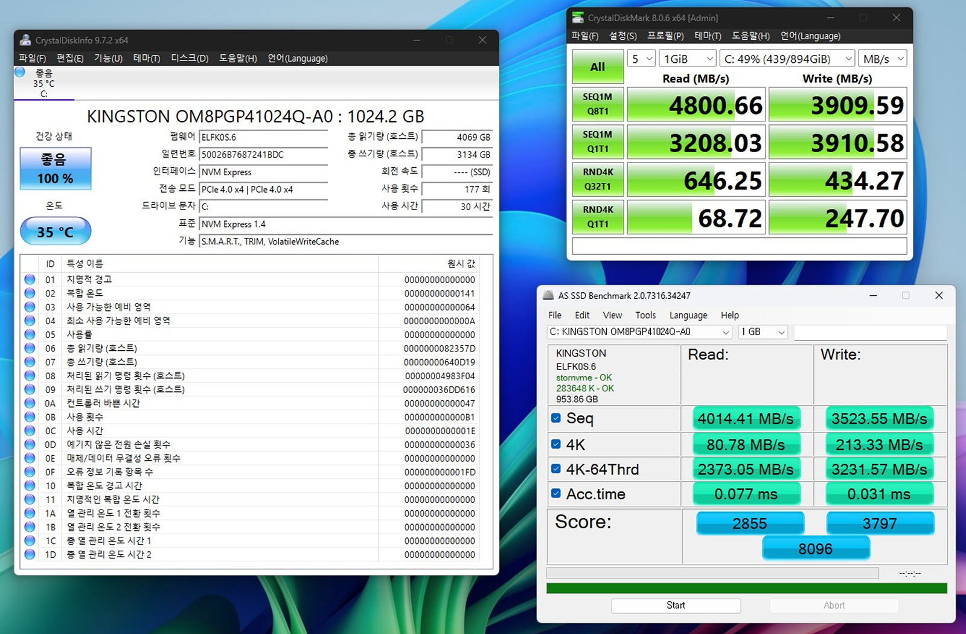Click the transfer mode field PCIe 4.0 x4
The image size is (966, 634).
(x=264, y=190)
